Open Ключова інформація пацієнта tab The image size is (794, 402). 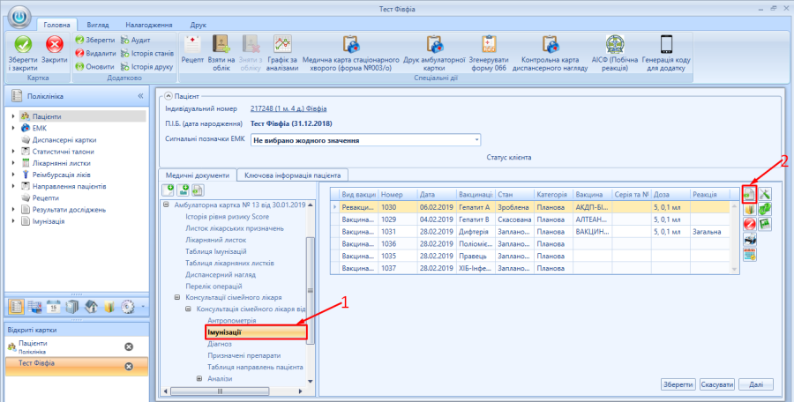click(292, 175)
